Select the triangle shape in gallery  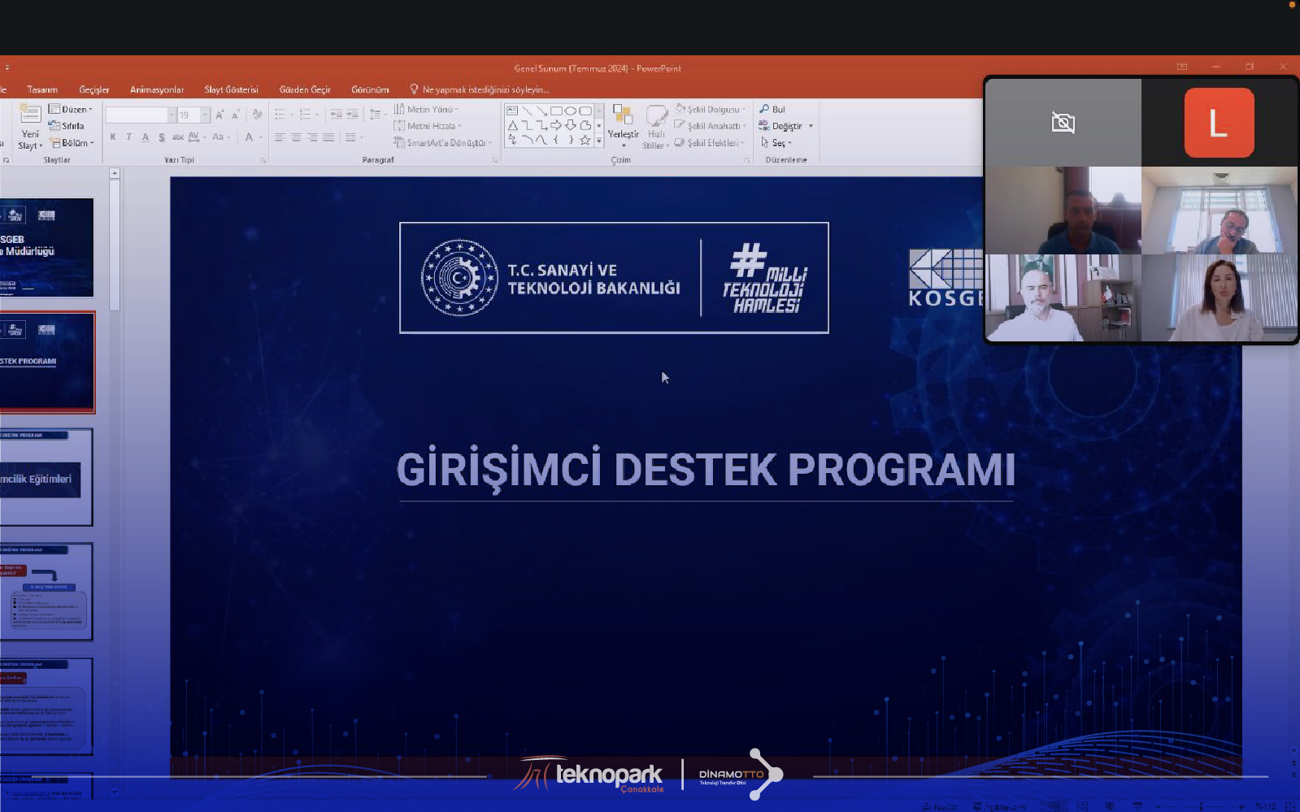pyautogui.click(x=512, y=125)
